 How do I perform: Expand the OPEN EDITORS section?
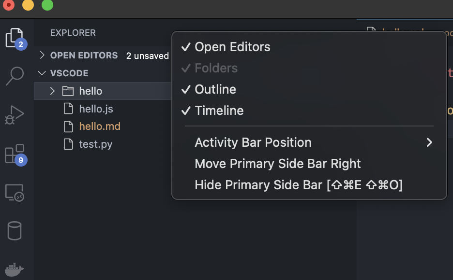(42, 55)
